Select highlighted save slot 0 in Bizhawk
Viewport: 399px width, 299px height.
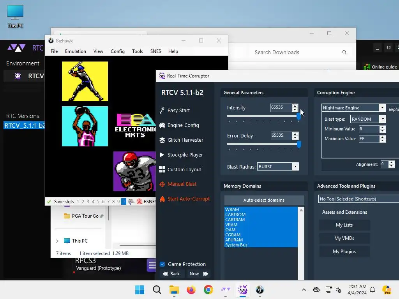(124, 202)
